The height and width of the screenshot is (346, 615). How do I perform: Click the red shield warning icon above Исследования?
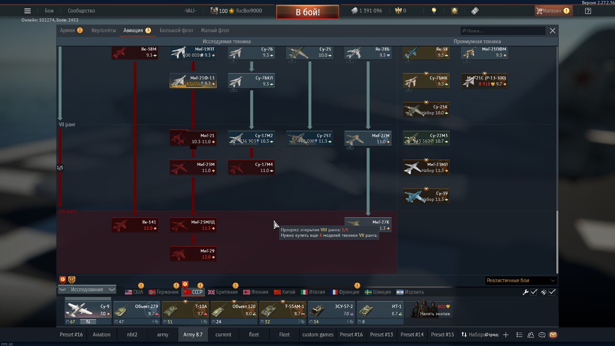[x=62, y=280]
